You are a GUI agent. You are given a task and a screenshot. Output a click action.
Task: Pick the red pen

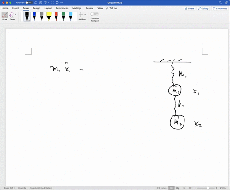56,16
